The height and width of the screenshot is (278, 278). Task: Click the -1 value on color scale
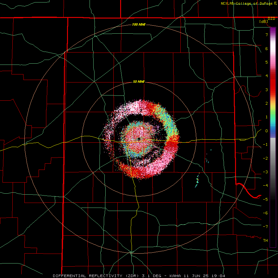pyautogui.click(x=265, y=145)
